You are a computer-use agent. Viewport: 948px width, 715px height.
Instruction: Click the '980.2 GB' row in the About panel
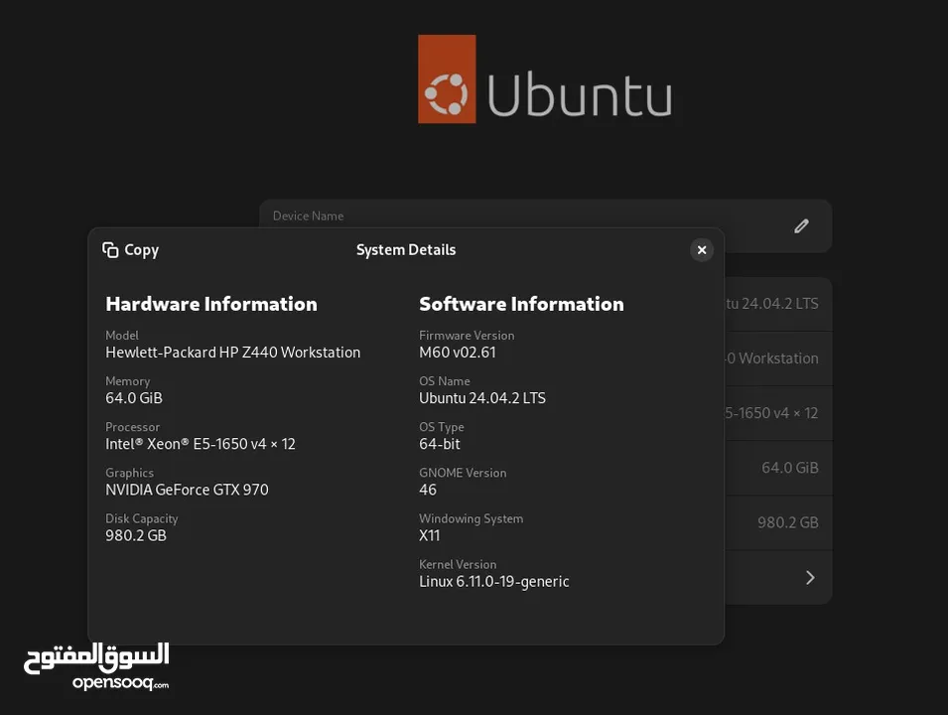tap(778, 522)
